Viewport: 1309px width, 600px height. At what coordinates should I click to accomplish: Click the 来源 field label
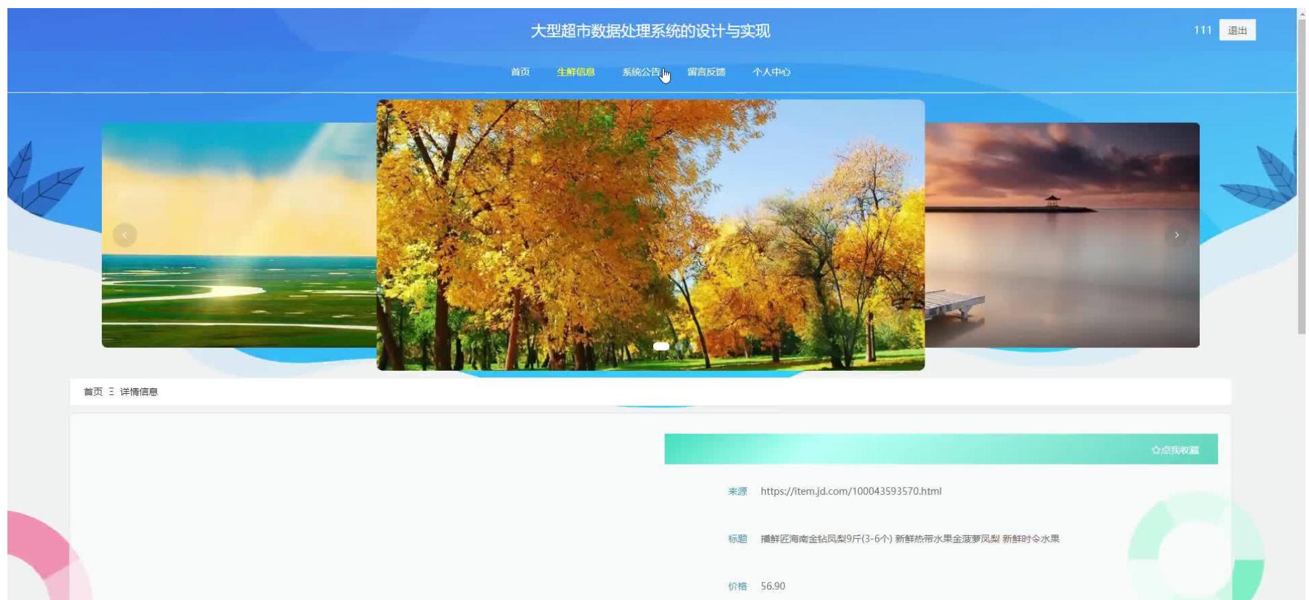click(737, 491)
